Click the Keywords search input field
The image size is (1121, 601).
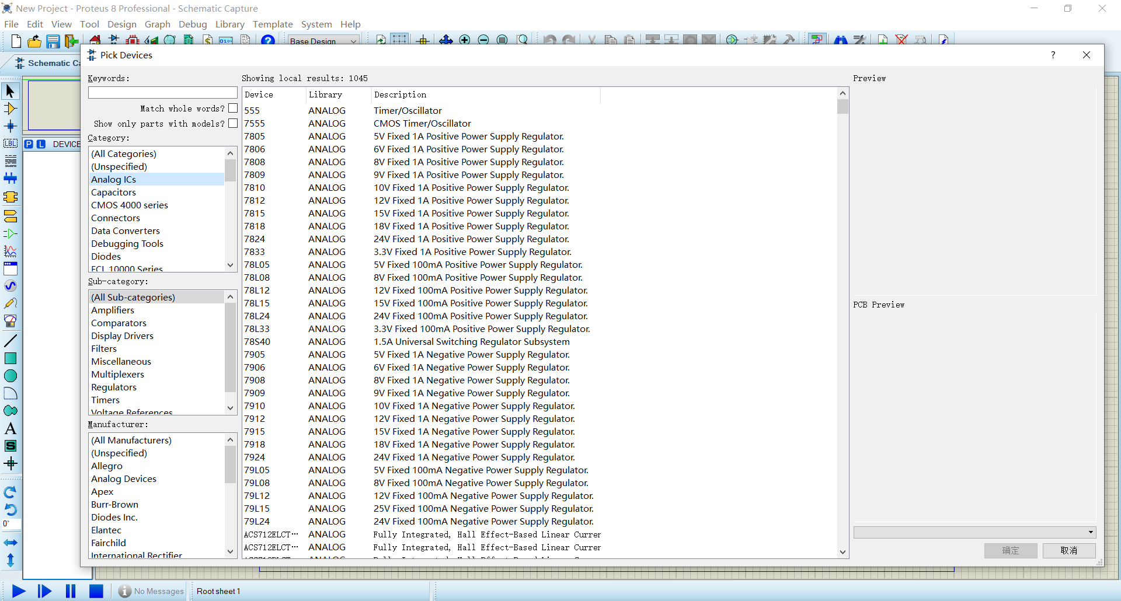coord(163,93)
